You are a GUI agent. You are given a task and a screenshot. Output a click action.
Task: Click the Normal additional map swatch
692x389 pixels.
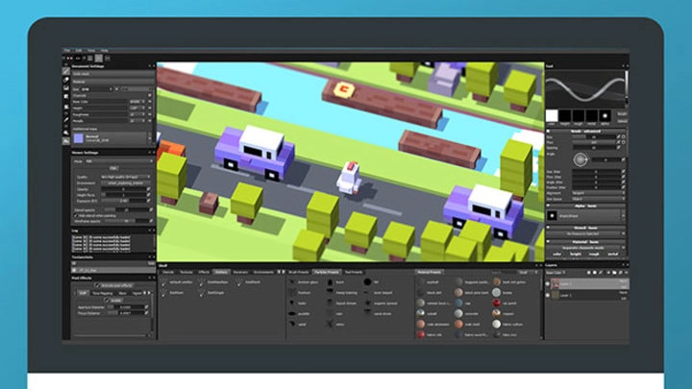click(x=79, y=138)
